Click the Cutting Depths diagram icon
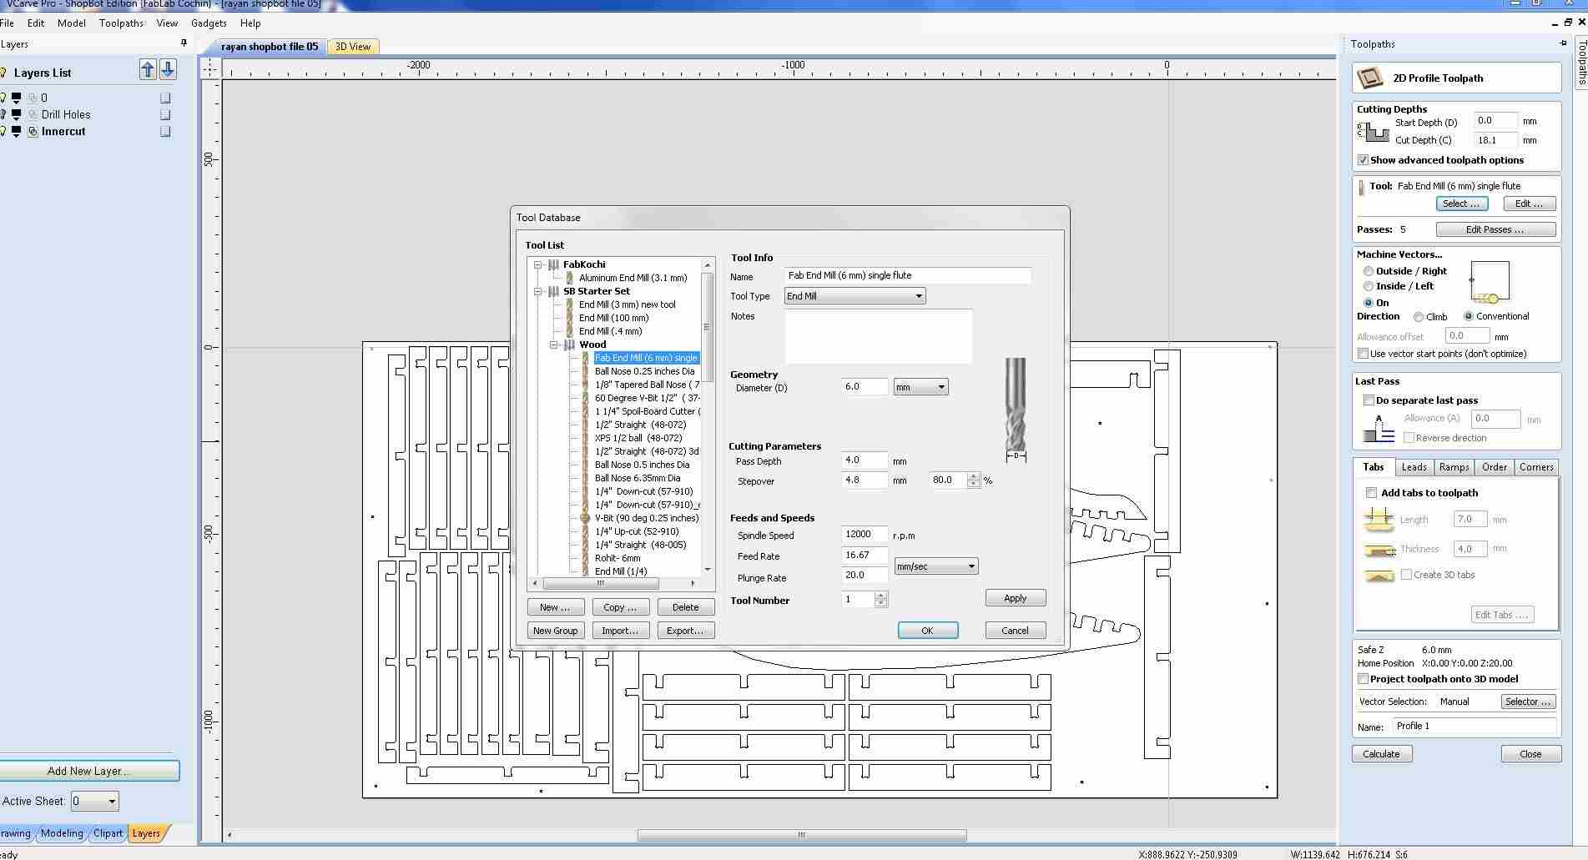This screenshot has width=1588, height=860. 1373,132
